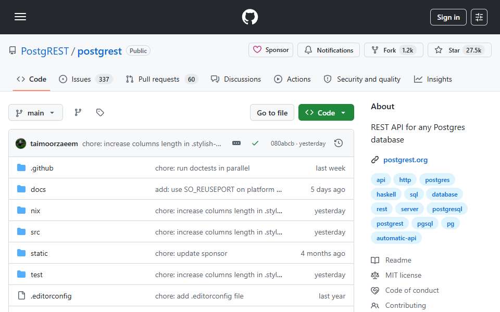Open the hamburger navigation menu
Screen dimensions: 500x312
(20, 17)
